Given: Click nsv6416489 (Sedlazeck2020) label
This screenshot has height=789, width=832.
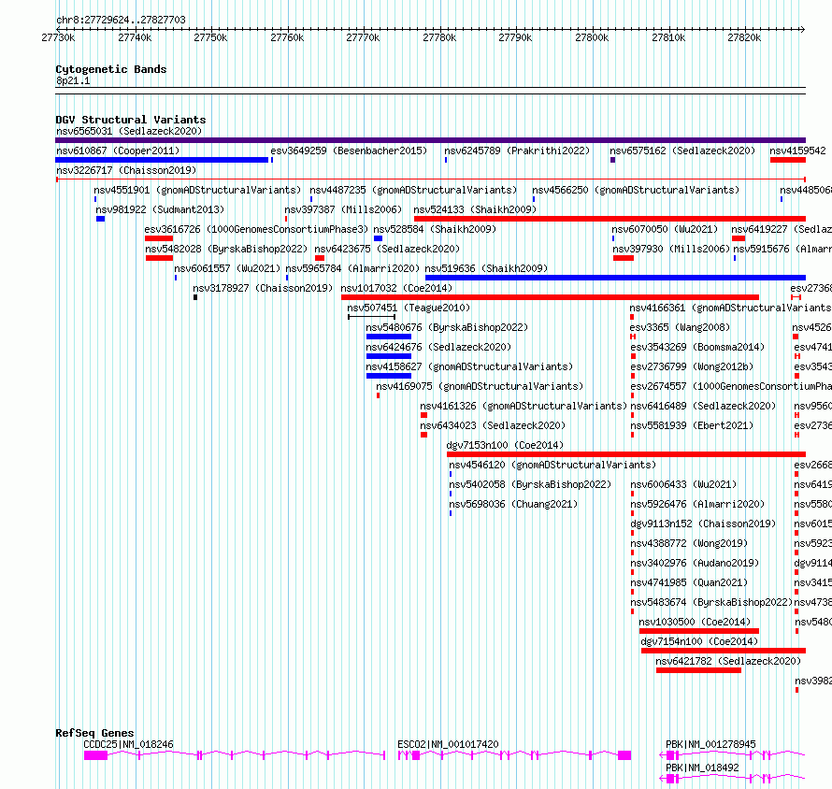Looking at the screenshot, I should tap(703, 406).
